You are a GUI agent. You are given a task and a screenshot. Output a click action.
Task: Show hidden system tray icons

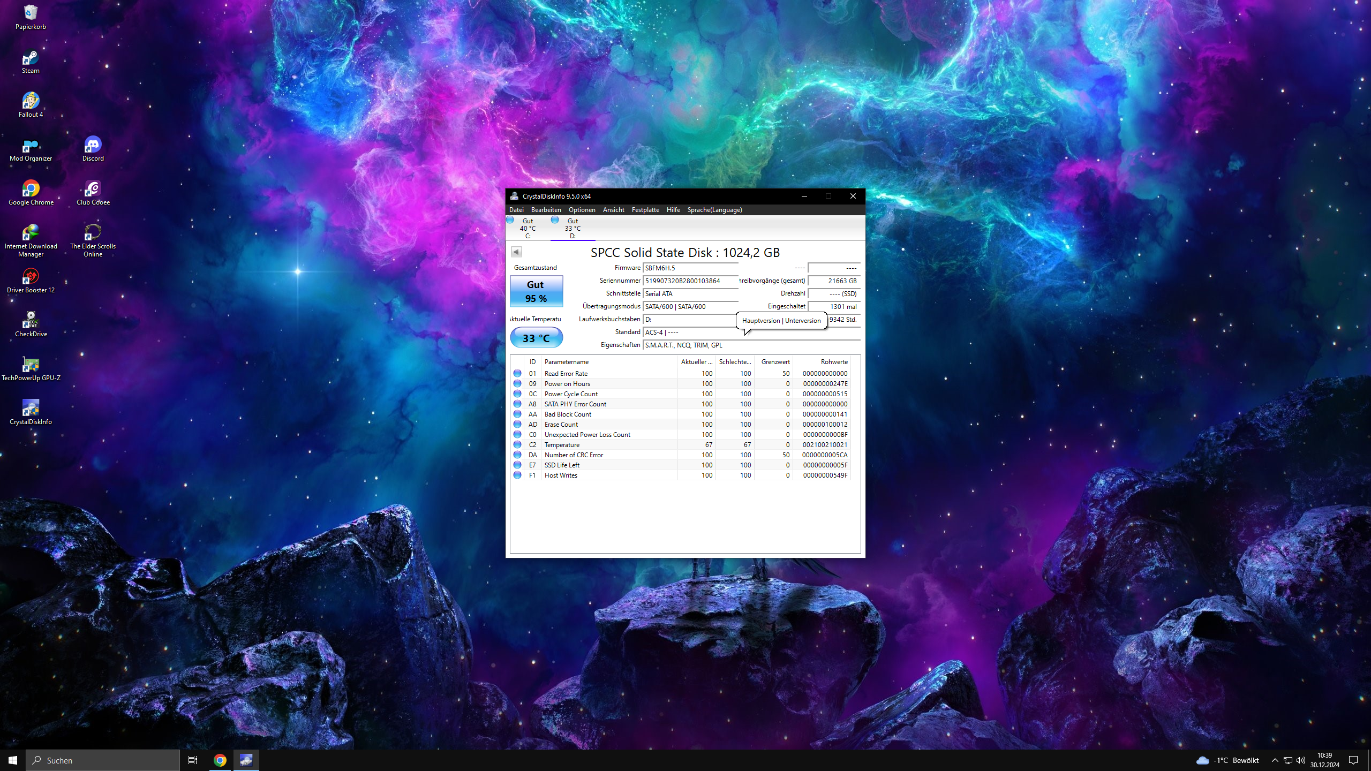1275,760
